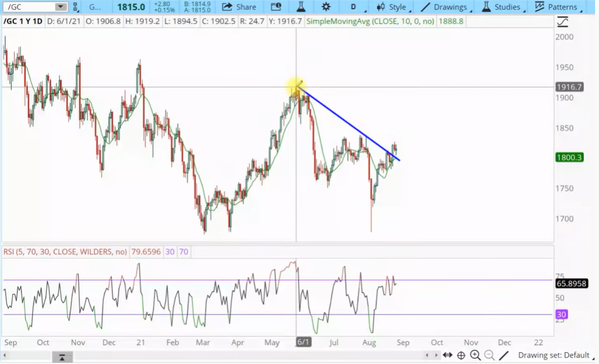Click the trade-flag notification icon in the toolbar
Screen dimensions: 599x364
click(x=276, y=7)
